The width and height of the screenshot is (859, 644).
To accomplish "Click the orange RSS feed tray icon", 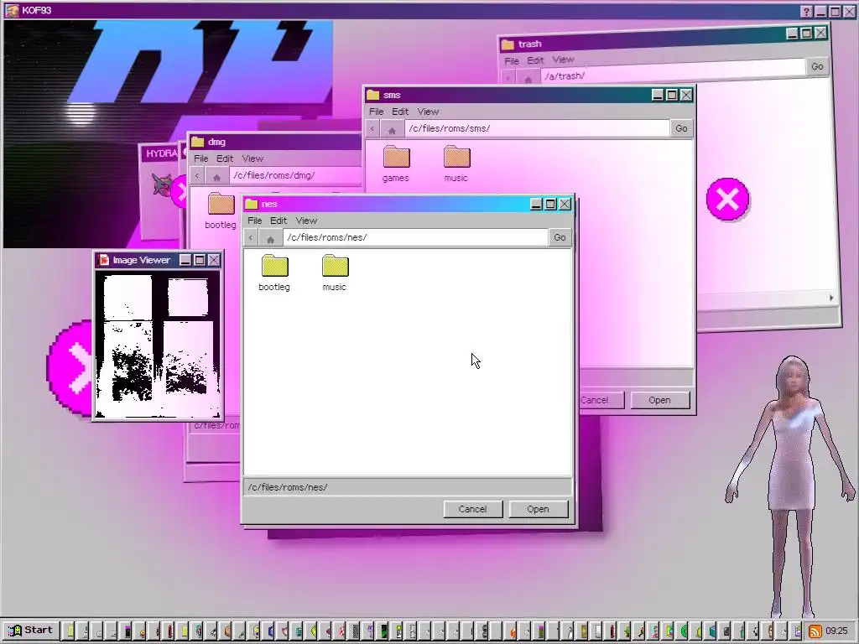I will tap(815, 631).
